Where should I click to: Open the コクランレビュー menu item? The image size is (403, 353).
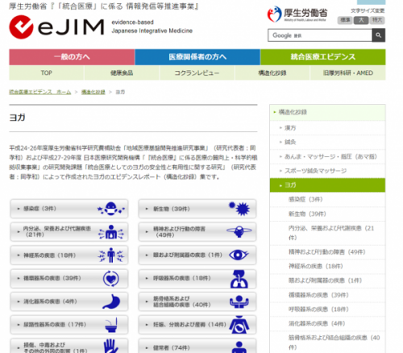197,73
